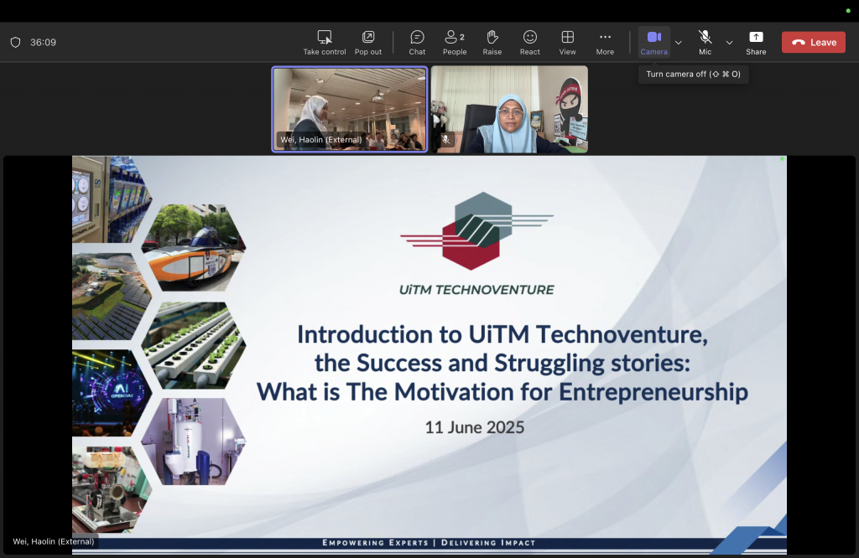Click the 36:09 meeting timer

(x=44, y=42)
